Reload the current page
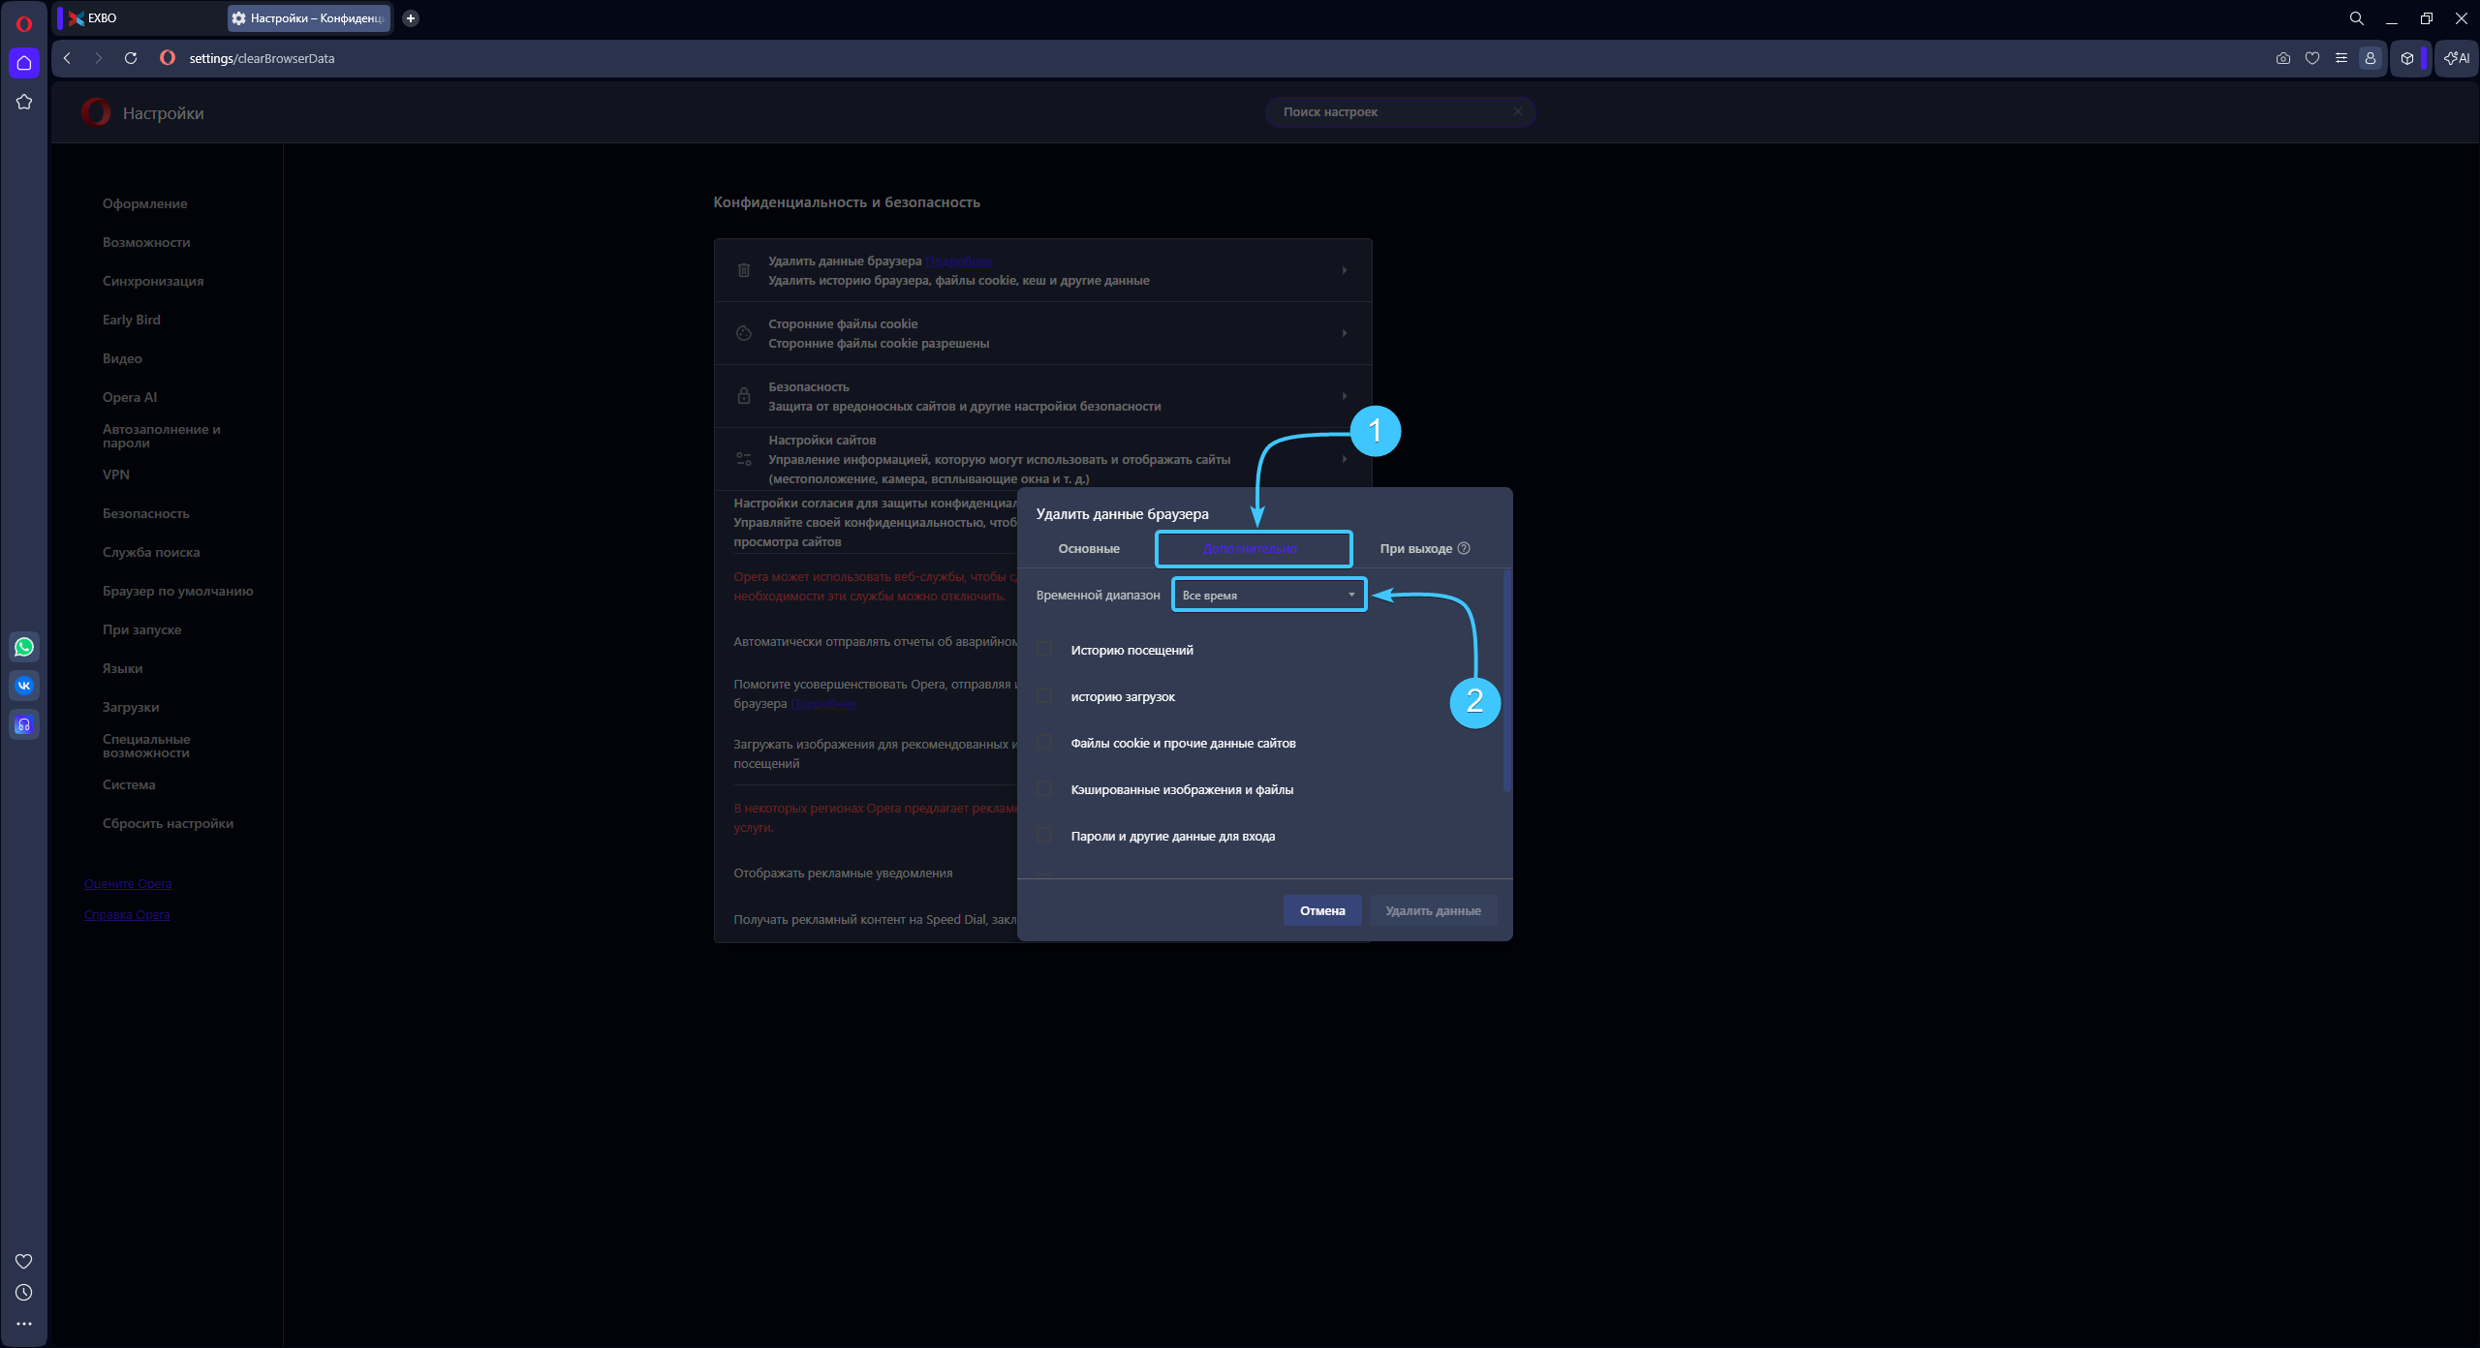The width and height of the screenshot is (2480, 1348). click(x=131, y=58)
